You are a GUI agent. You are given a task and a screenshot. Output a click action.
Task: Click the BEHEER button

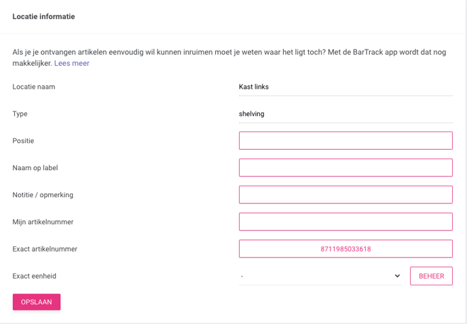(x=431, y=276)
